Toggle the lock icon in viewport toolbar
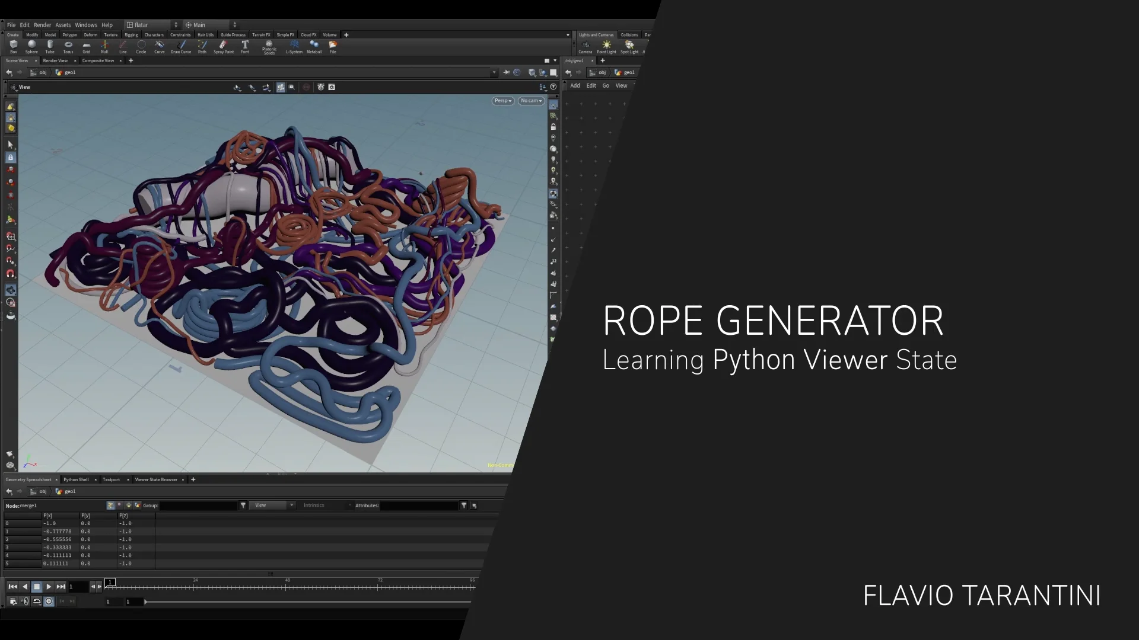 (x=11, y=158)
